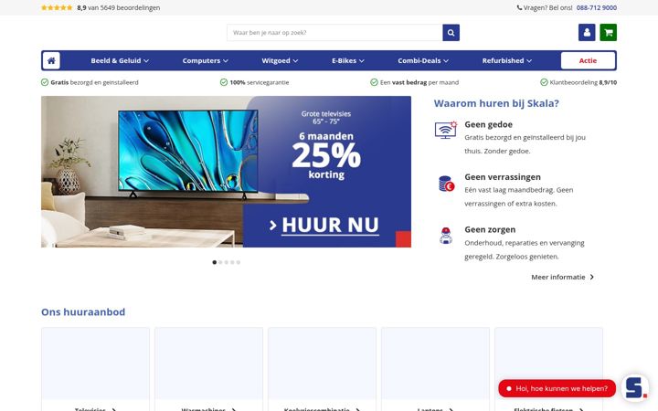Click the HUUR NU banner link
The width and height of the screenshot is (658, 411).
[324, 226]
